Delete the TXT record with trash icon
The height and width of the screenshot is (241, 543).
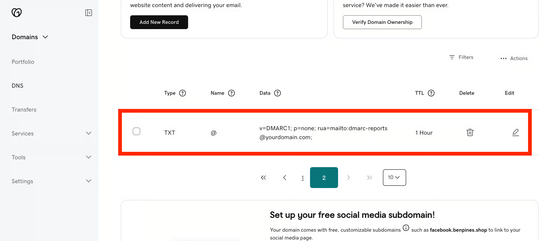pyautogui.click(x=470, y=132)
